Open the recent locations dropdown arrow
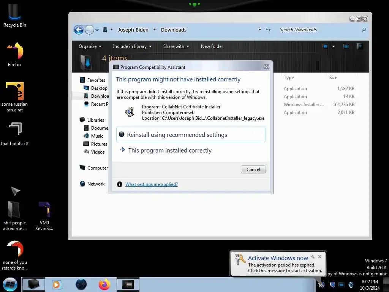The width and height of the screenshot is (389, 292). pos(97,30)
